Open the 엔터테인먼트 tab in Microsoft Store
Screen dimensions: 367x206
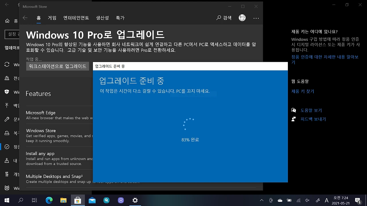pos(76,18)
